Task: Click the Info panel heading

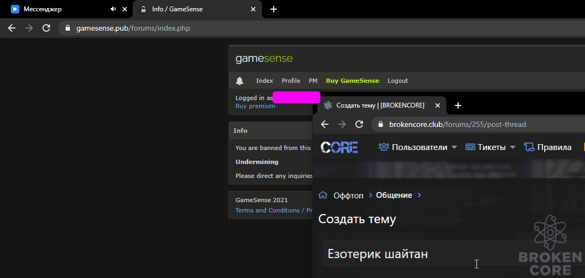Action: coord(240,131)
